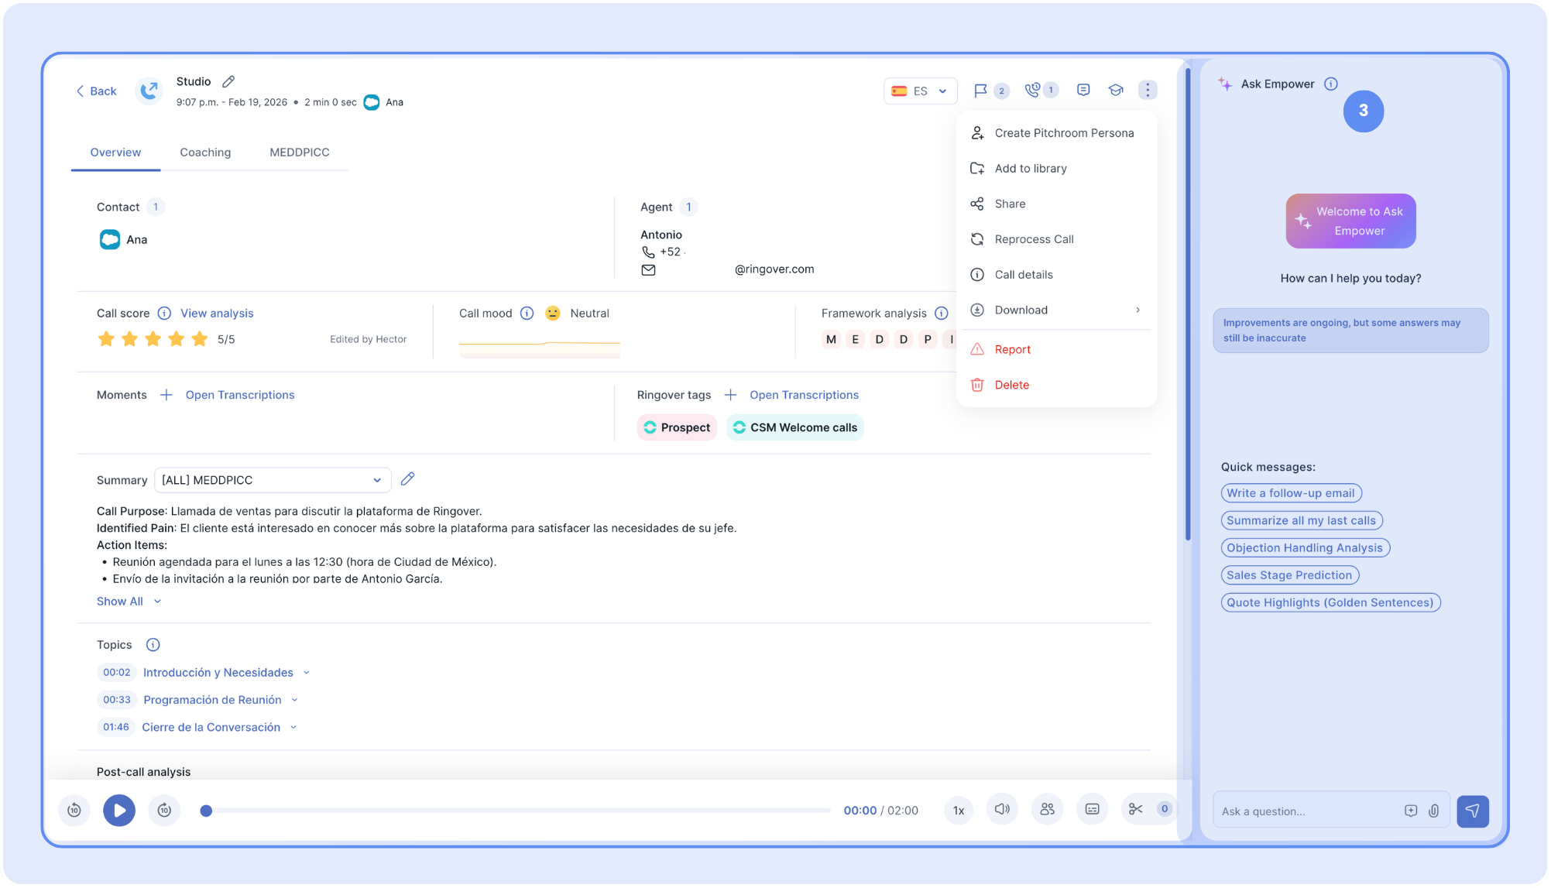Click the scissors clip icon in the player
Viewport: 1551px width, 888px height.
1135,809
